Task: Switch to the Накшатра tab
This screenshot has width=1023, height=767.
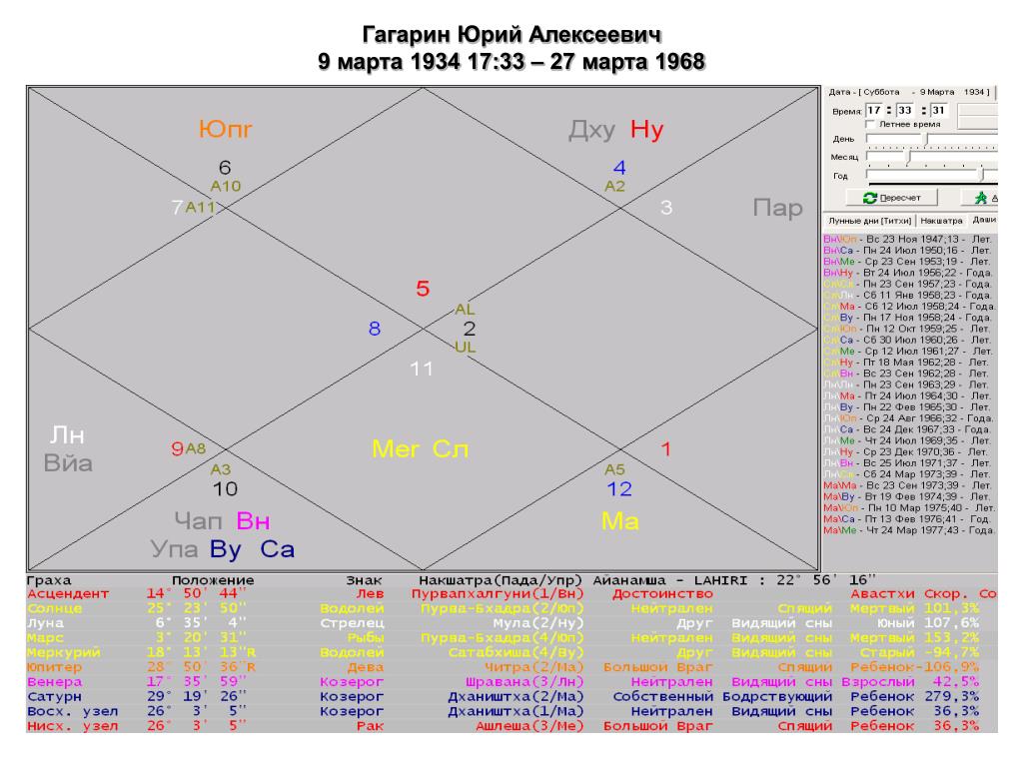Action: coord(941,221)
